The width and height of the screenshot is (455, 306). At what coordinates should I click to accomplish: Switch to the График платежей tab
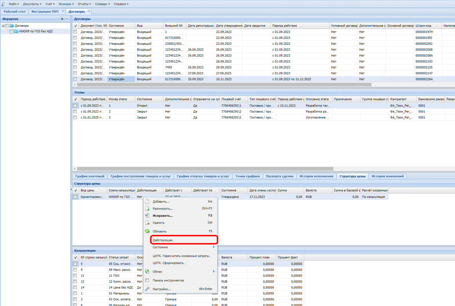tap(90, 176)
